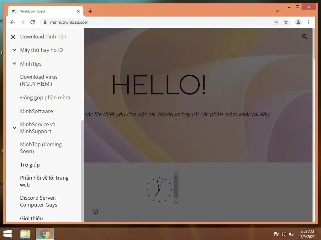
Task: Go back in Chrome
Action: (x=13, y=22)
